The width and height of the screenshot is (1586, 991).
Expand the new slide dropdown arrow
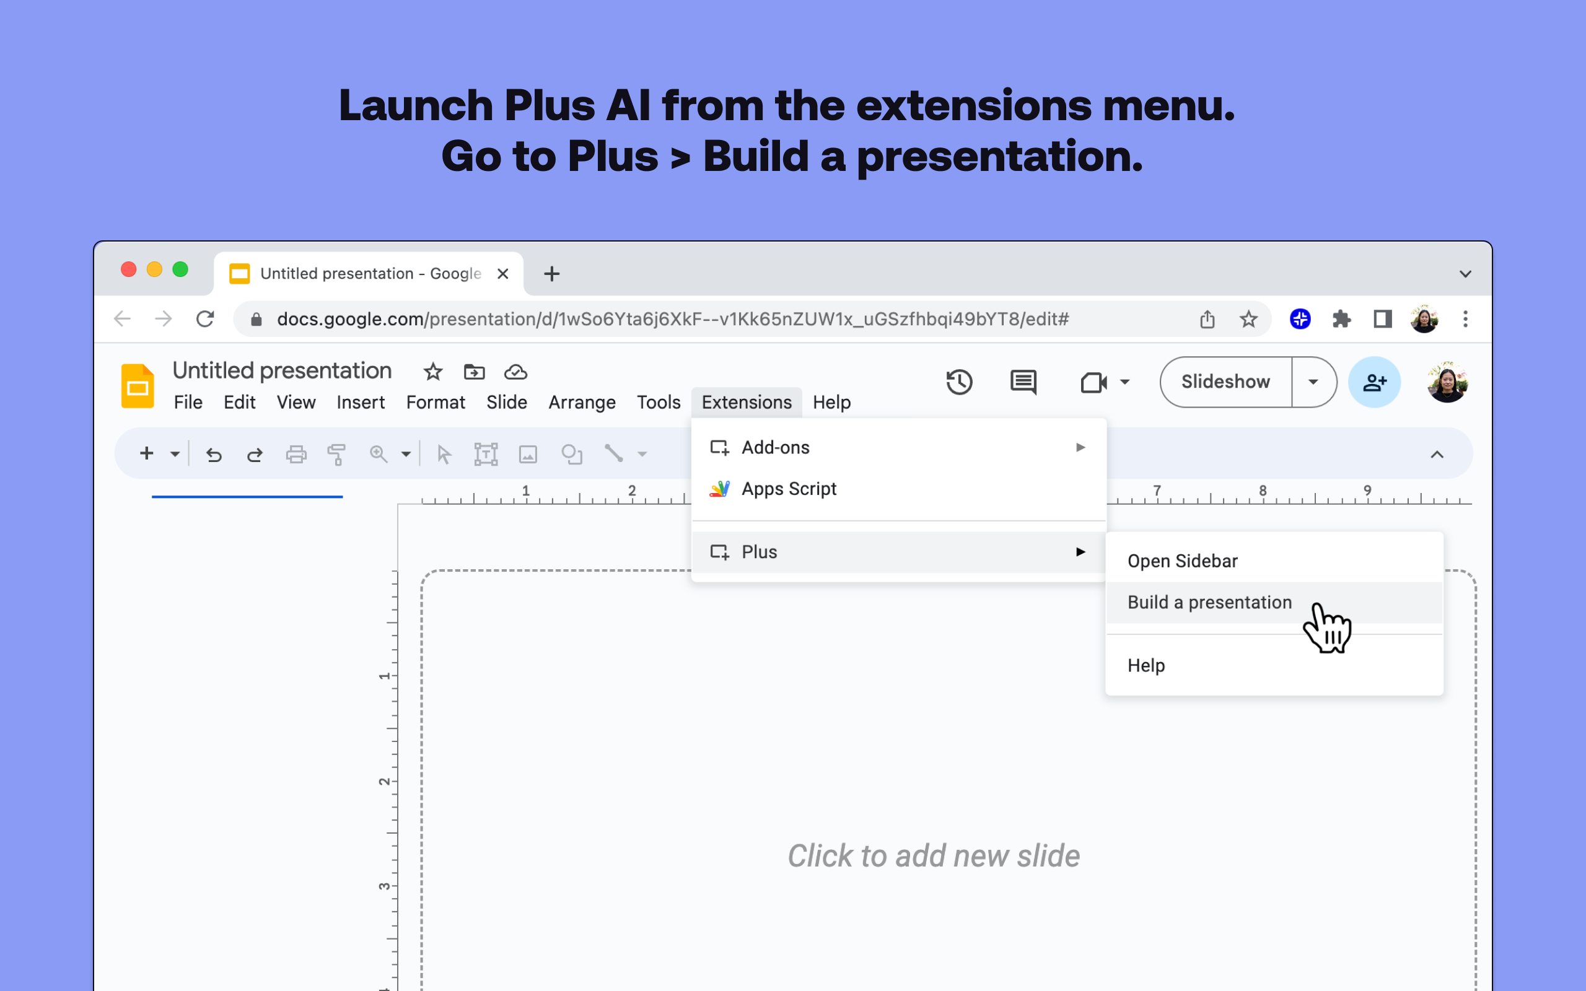coord(174,454)
